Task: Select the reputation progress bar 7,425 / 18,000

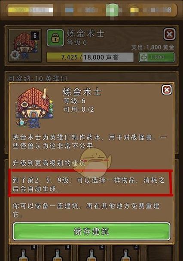Action: (90, 57)
